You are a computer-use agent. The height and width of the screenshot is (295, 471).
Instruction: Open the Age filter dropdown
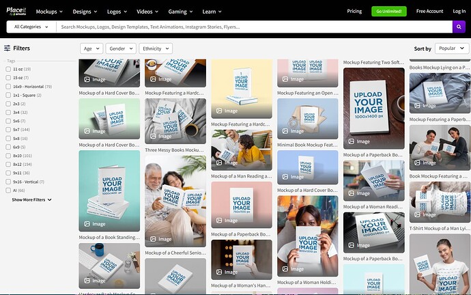tap(91, 48)
